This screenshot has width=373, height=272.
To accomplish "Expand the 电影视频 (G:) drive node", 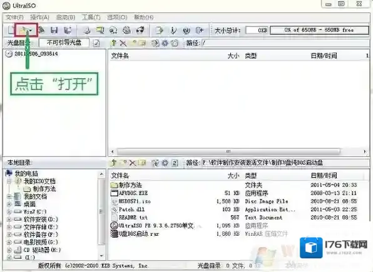I will [x=9, y=243].
